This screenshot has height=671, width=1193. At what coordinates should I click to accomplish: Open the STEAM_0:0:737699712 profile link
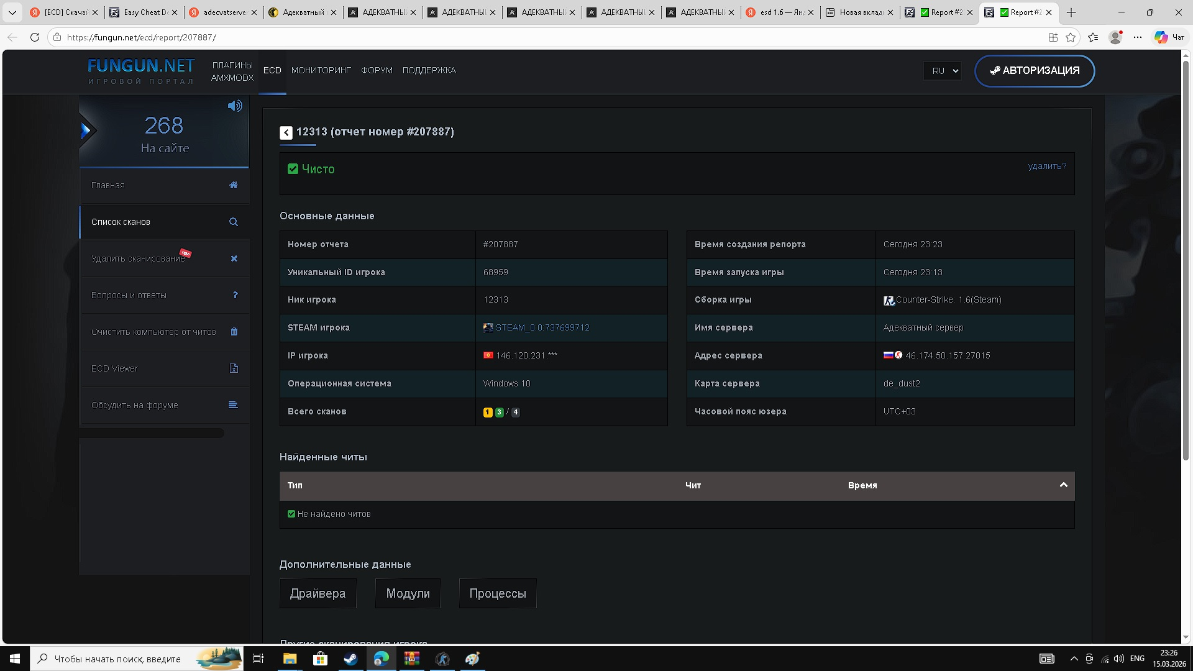click(542, 327)
